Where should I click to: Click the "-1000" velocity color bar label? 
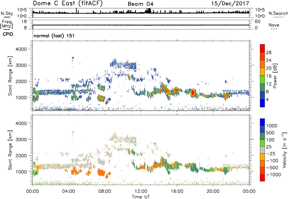(x=273, y=175)
